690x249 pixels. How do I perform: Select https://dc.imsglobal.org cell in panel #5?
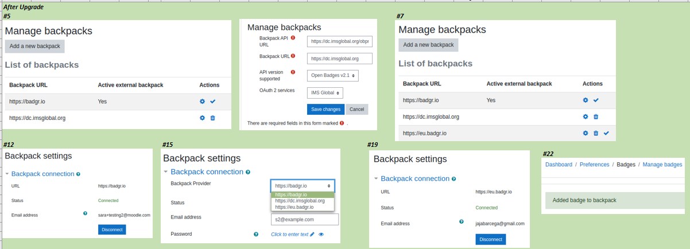click(x=37, y=118)
